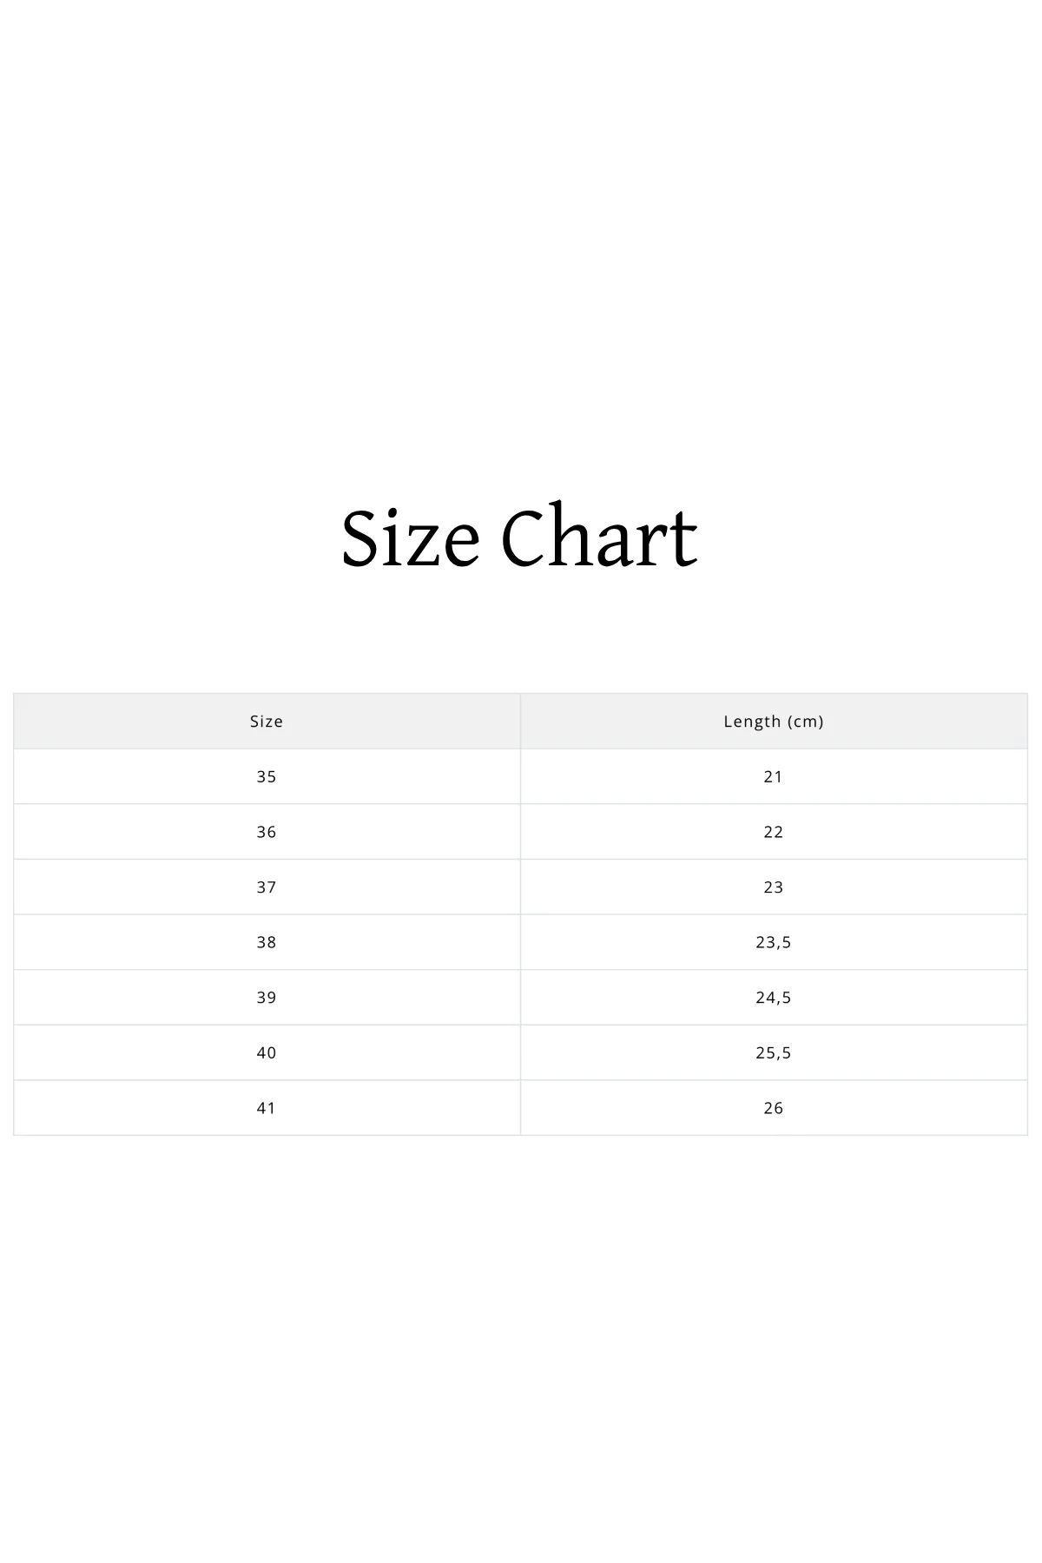Click the size 36 cell
Screen dimensions: 1042x1563
tap(267, 832)
